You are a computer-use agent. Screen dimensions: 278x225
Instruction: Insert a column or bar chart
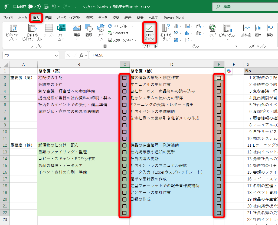pyautogui.click(x=176, y=26)
